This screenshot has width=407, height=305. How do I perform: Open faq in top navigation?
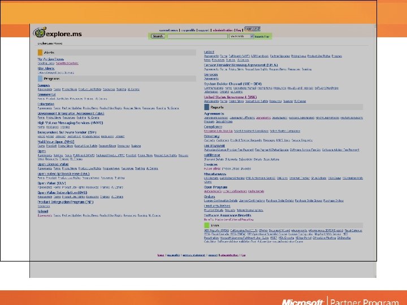point(239,30)
